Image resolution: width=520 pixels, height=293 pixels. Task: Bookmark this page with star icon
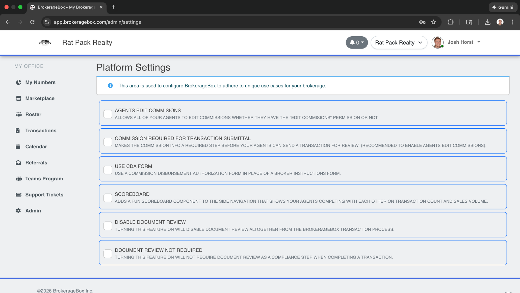coord(433,22)
